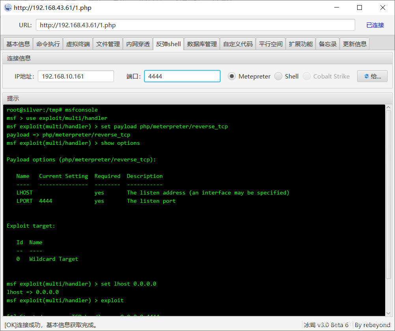Click the LPORT 4444 row in terminal
Screen dimensions: 395x331
96,201
